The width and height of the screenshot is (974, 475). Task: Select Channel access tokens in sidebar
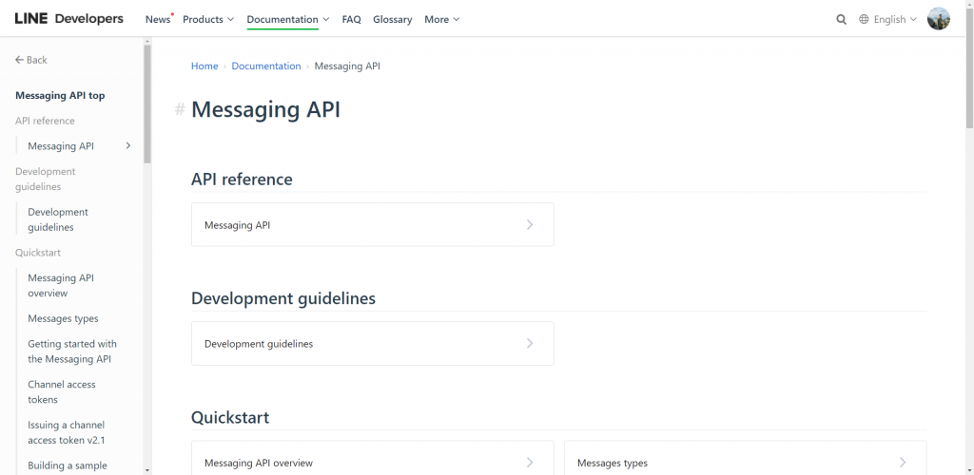pos(62,392)
